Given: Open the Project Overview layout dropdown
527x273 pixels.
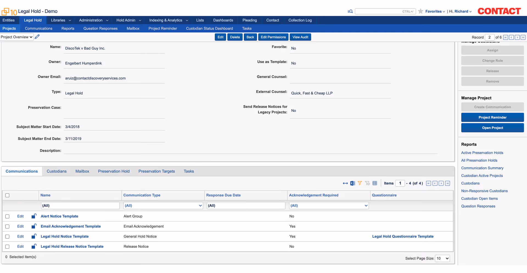Looking at the screenshot, I should 17,37.
